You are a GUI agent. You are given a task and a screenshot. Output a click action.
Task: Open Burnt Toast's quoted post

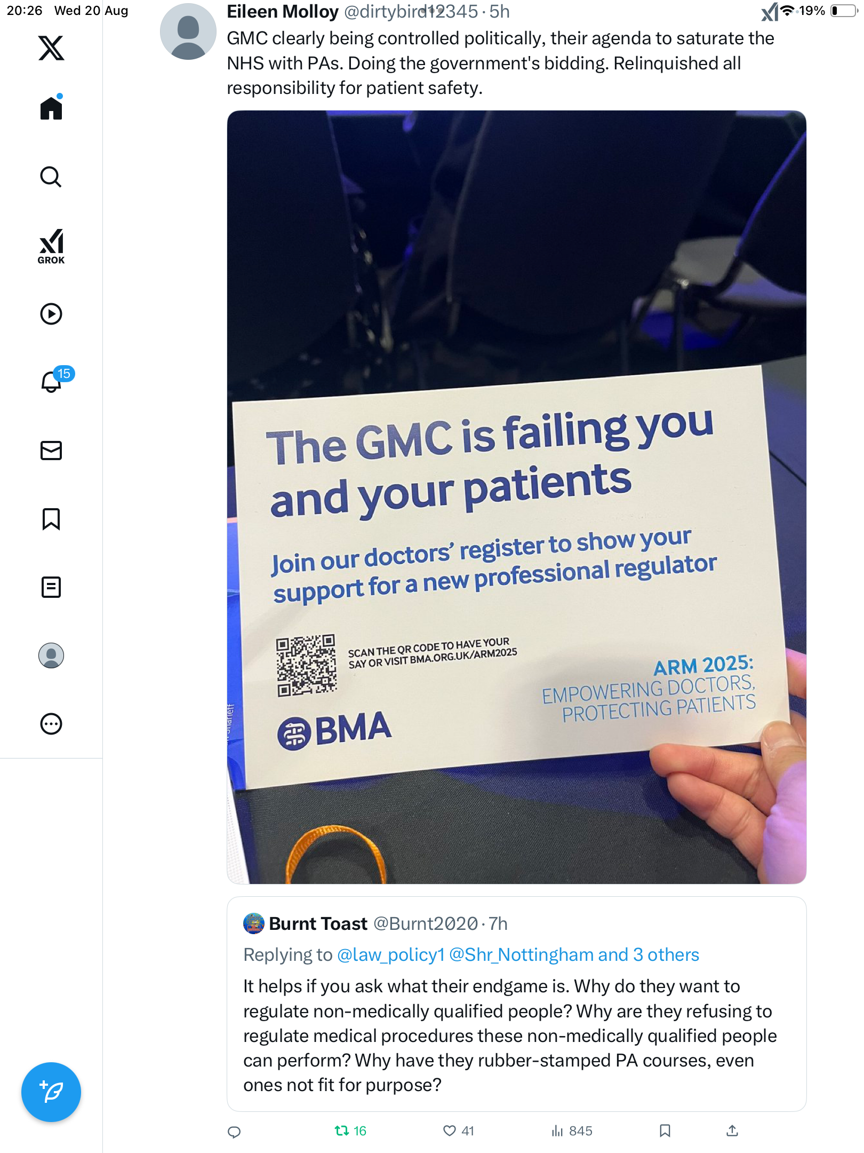[516, 1036]
